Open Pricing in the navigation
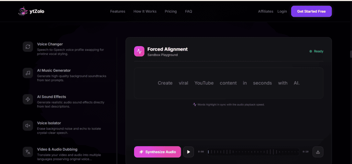The width and height of the screenshot is (352, 164). pyautogui.click(x=170, y=11)
